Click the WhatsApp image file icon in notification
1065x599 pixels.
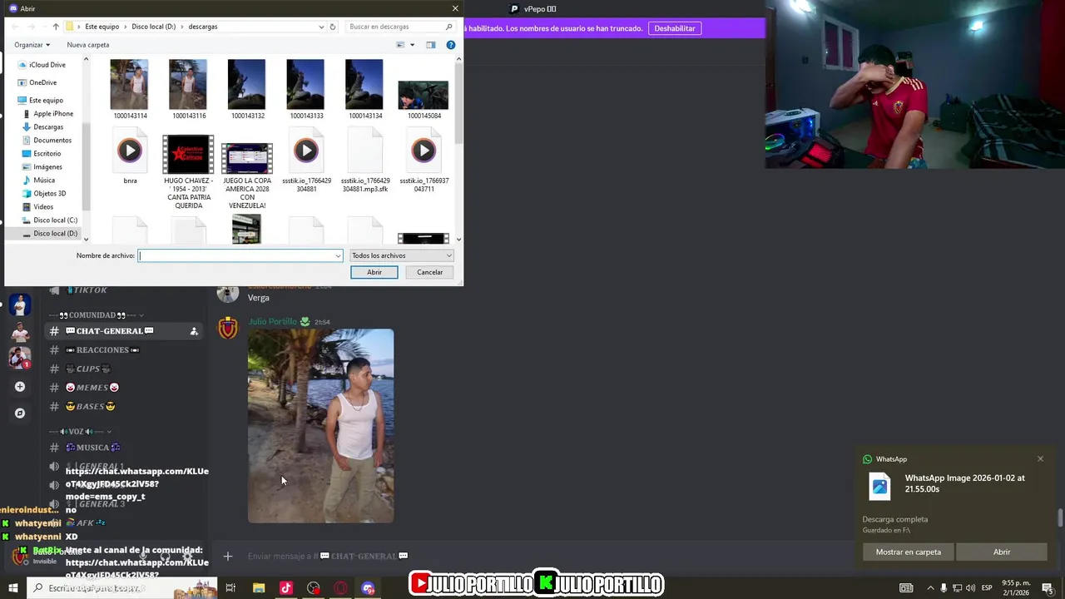coord(879,486)
